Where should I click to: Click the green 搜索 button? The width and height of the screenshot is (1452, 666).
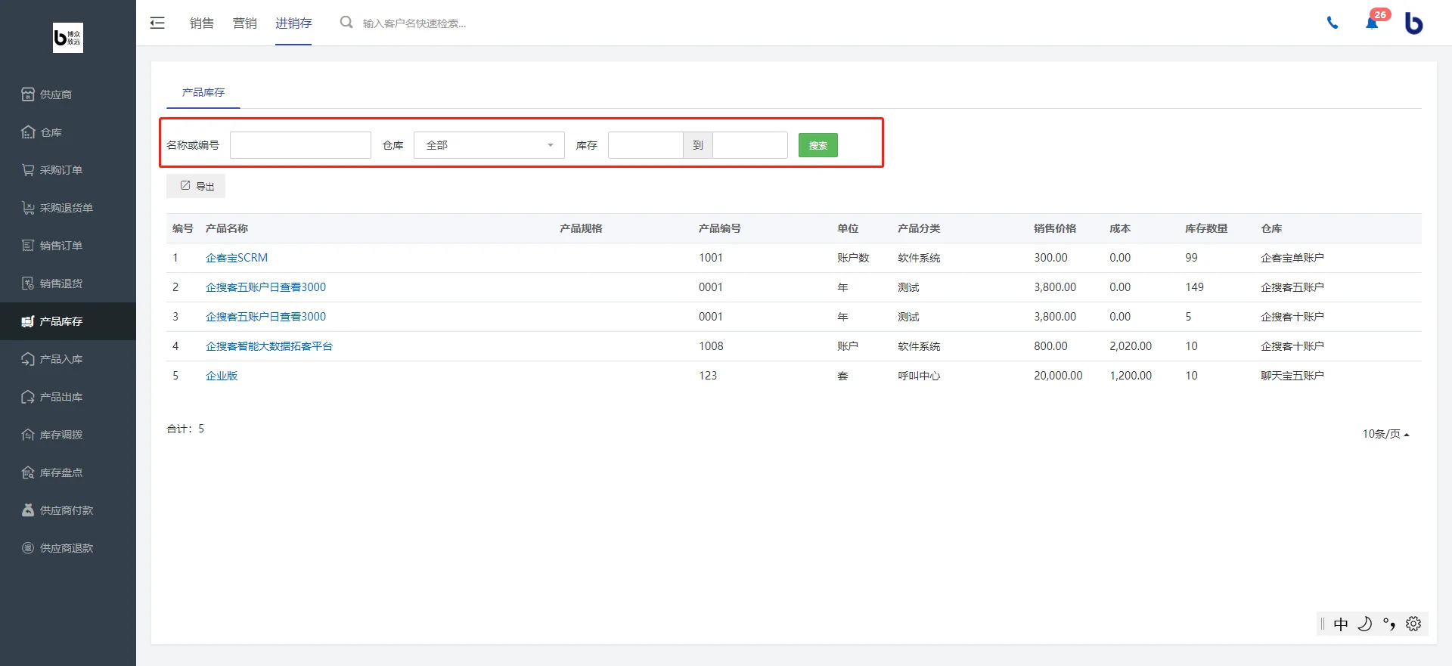(x=818, y=145)
